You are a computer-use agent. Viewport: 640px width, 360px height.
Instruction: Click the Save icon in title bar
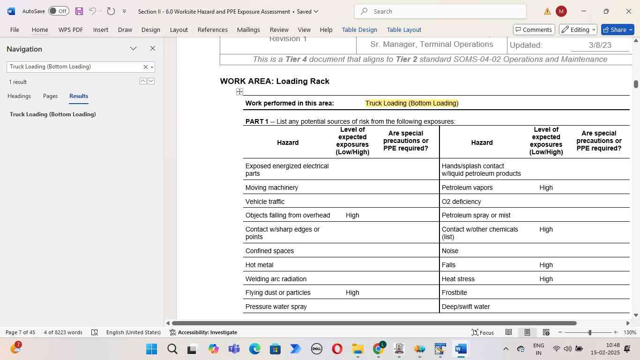click(x=79, y=11)
